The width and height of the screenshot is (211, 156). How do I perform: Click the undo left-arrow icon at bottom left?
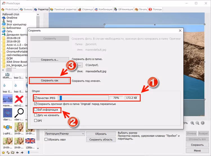[17, 153]
